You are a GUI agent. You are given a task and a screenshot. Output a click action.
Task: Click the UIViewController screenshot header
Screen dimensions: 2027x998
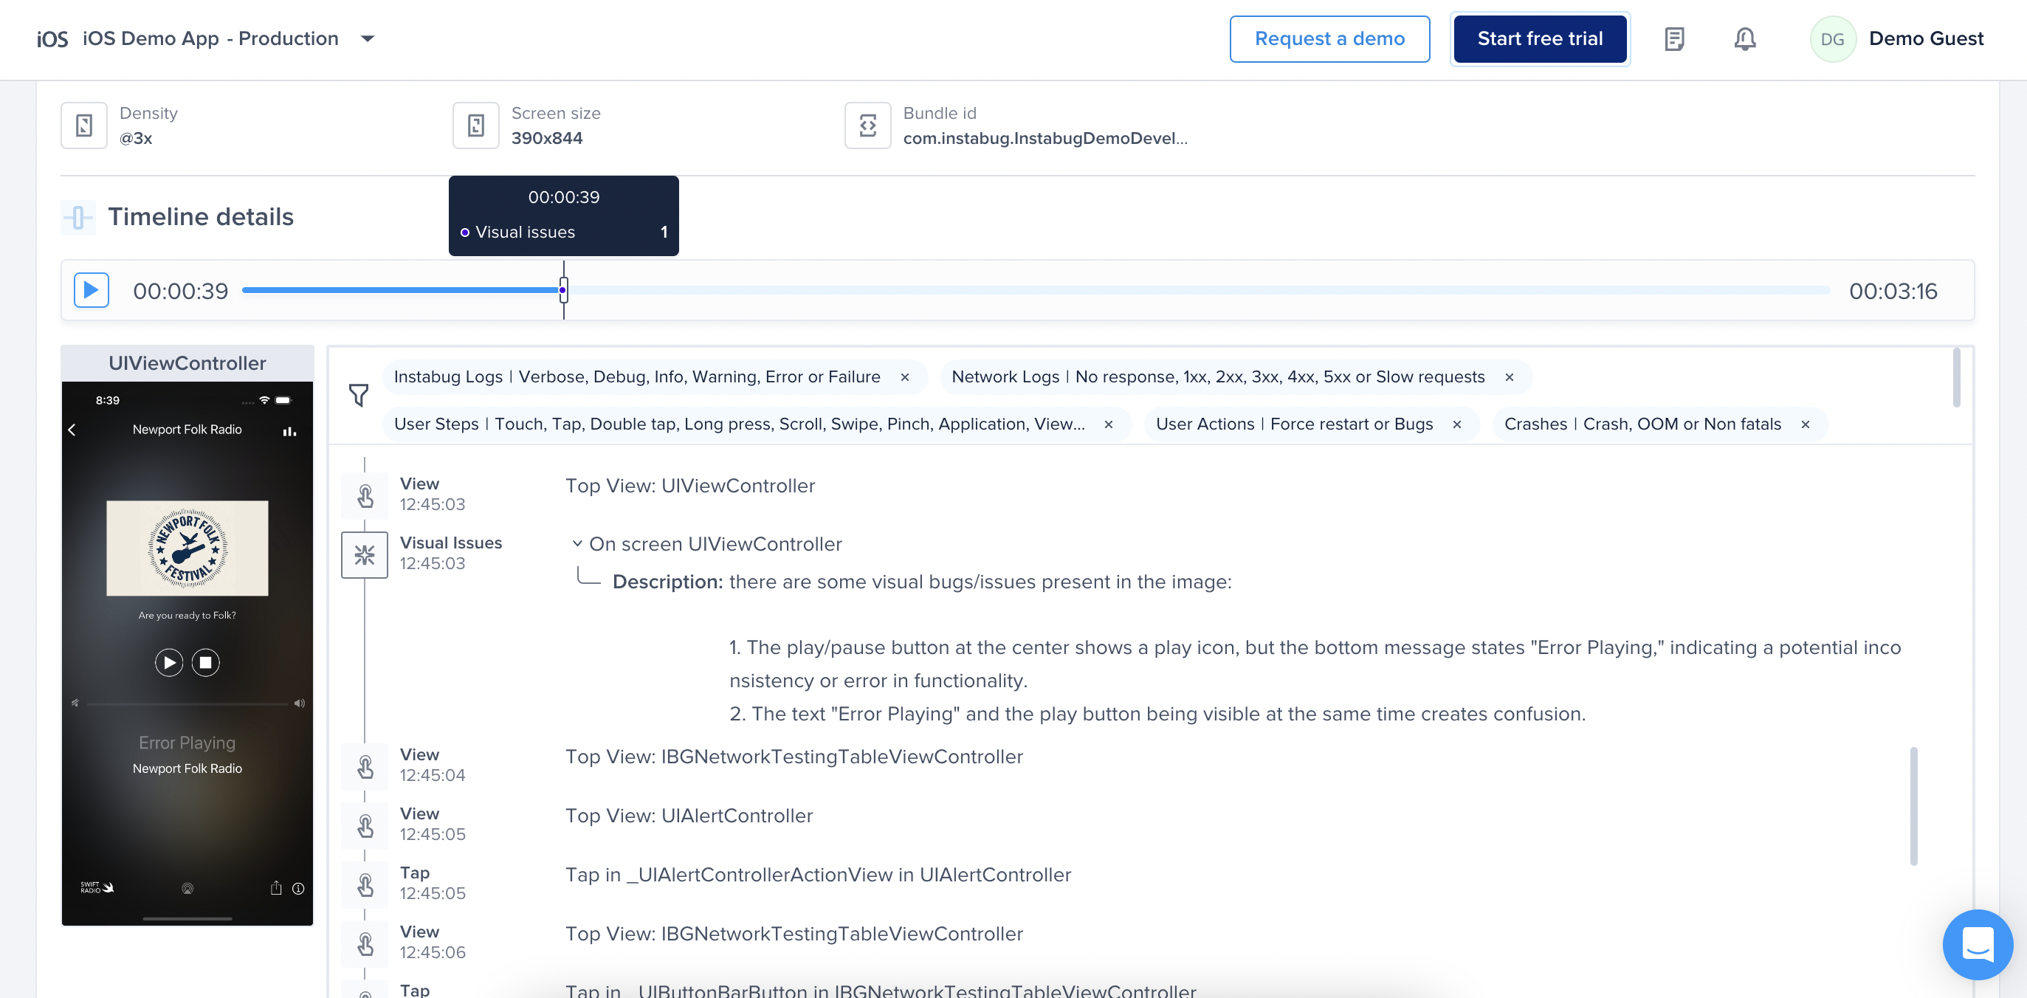coord(187,363)
